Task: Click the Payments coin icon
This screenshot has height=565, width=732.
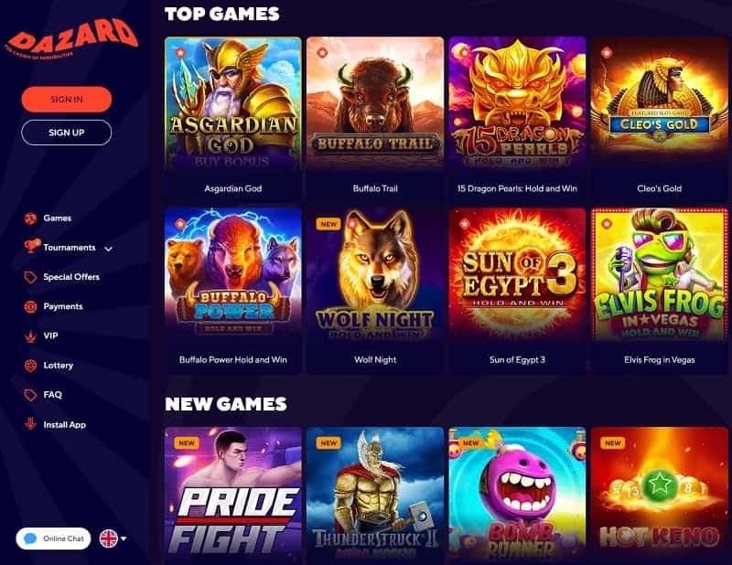Action: click(x=31, y=306)
